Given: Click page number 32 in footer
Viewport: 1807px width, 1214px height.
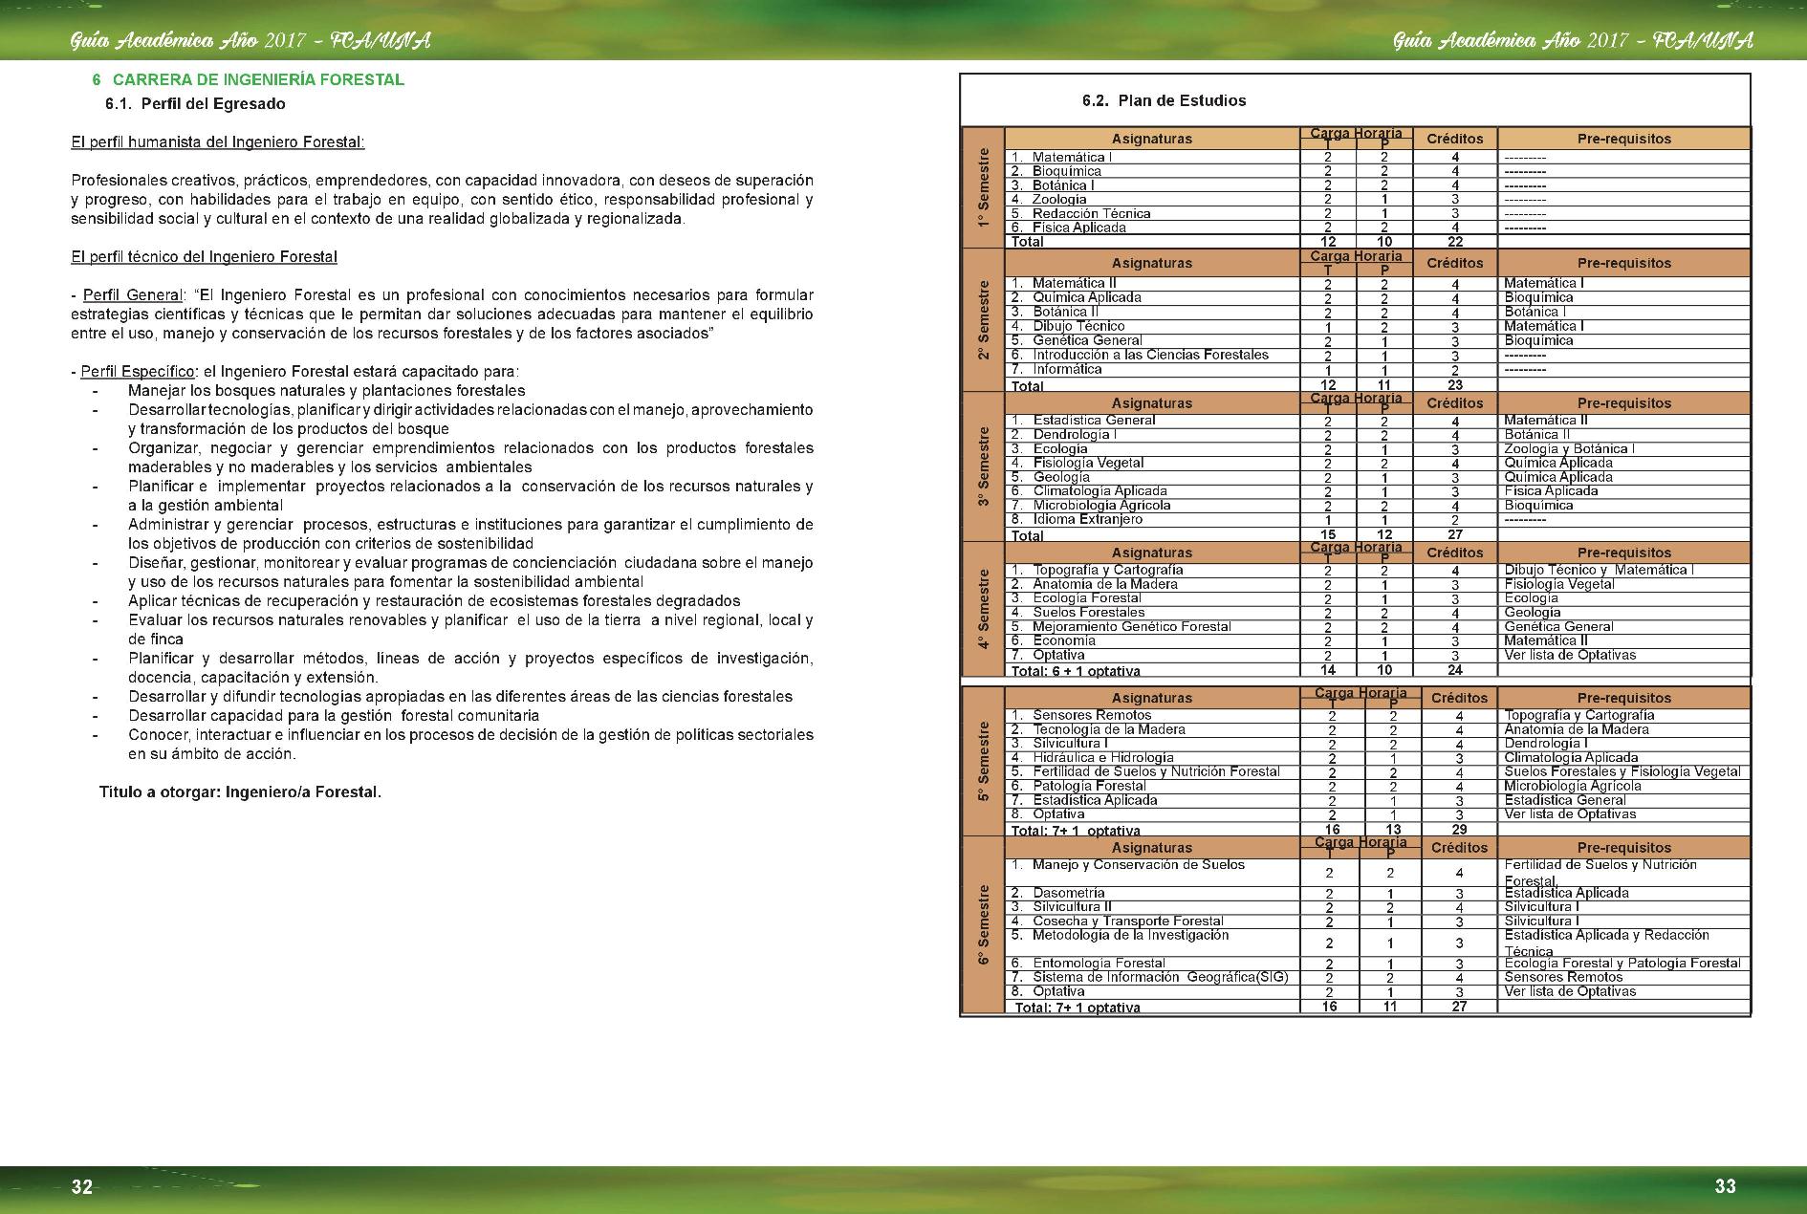Looking at the screenshot, I should [82, 1187].
